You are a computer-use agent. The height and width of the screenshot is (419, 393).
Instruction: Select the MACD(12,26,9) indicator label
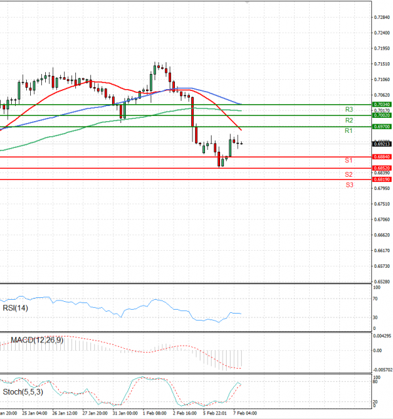click(37, 340)
